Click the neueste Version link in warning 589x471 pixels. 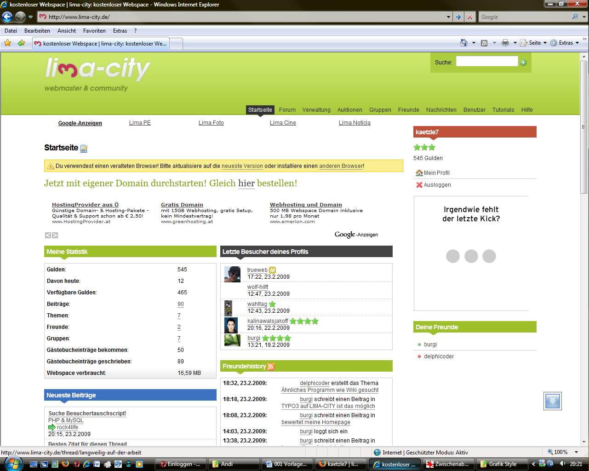click(x=242, y=166)
